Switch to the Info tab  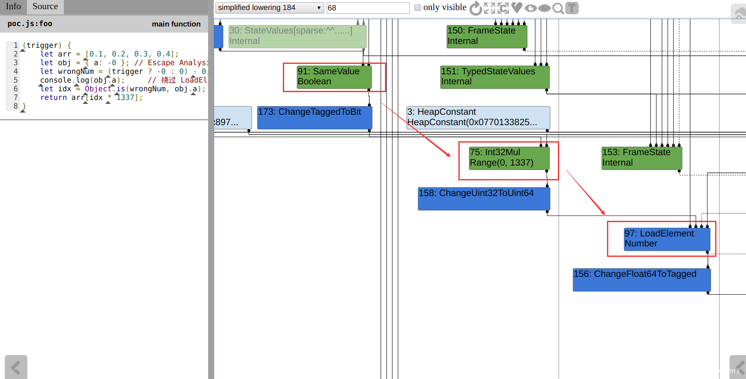(x=13, y=7)
